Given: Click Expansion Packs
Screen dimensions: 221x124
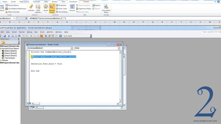Looking at the screenshot, I should pos(84,9).
